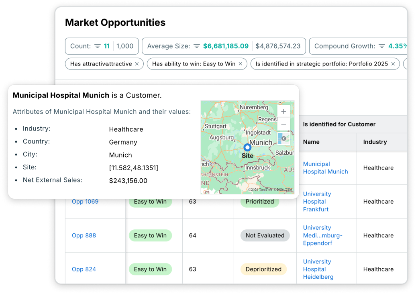Click the filter icon in Count metric

tap(98, 46)
